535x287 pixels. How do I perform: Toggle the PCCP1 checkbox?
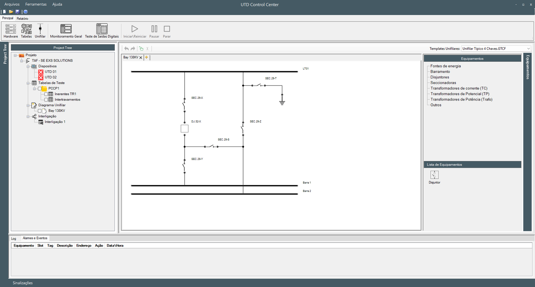point(40,88)
